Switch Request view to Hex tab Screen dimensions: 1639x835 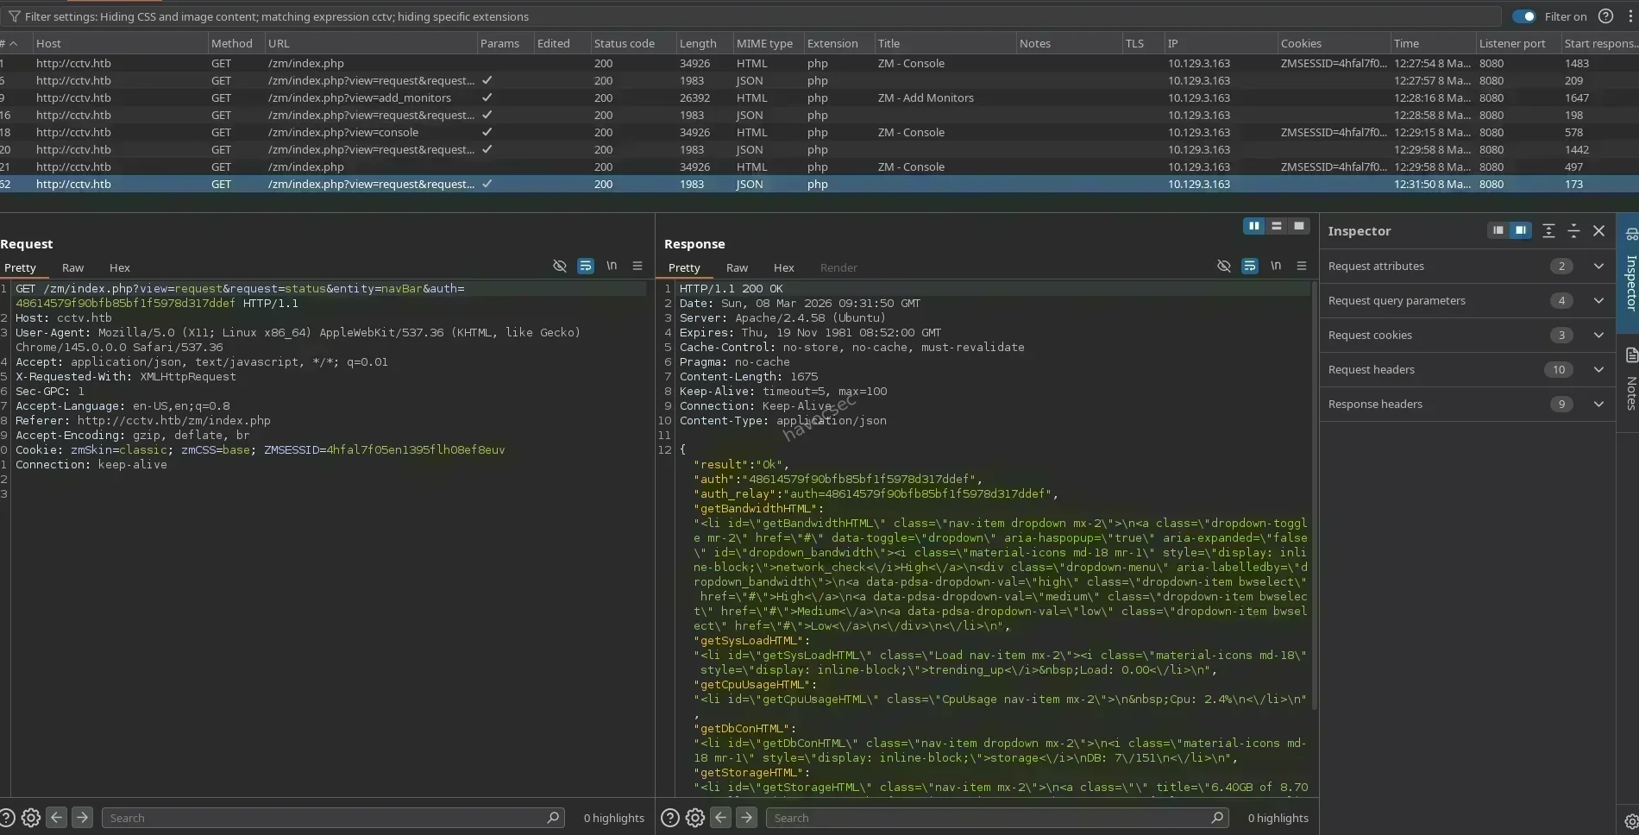coord(119,267)
